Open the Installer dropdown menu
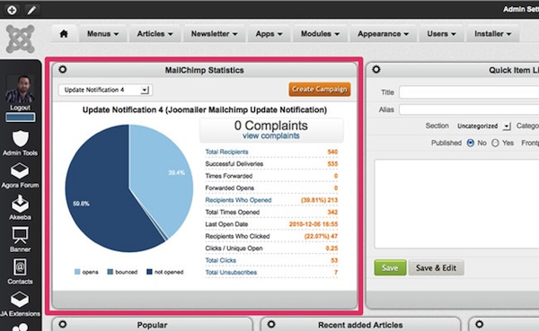The height and width of the screenshot is (331, 539). [492, 34]
